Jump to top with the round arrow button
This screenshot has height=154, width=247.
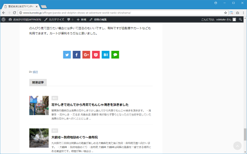(x=237, y=146)
